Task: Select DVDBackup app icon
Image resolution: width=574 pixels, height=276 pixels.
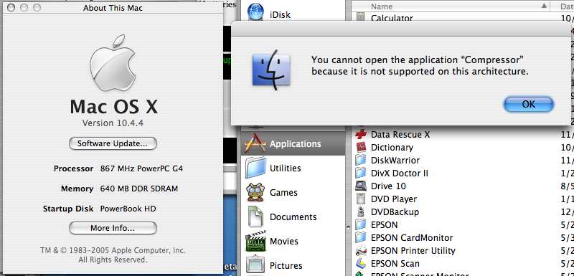Action: 361,211
